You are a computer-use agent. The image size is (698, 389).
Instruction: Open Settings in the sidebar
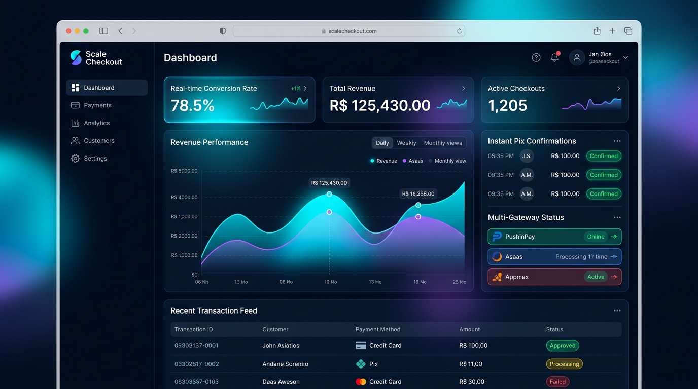pos(107,159)
